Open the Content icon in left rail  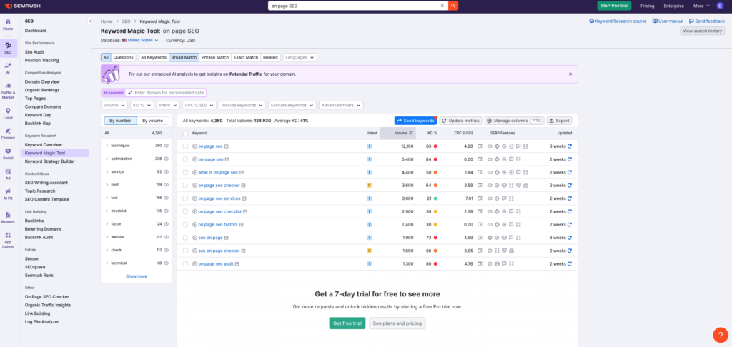(x=8, y=134)
